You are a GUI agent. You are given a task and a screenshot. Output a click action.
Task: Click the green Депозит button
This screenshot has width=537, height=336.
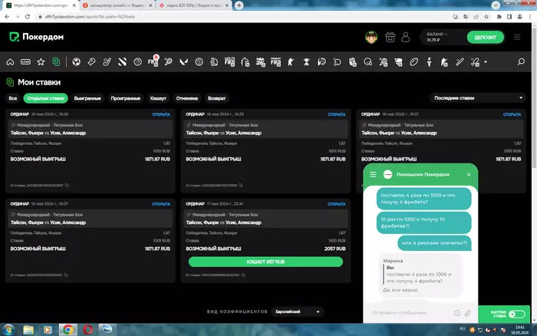[486, 37]
